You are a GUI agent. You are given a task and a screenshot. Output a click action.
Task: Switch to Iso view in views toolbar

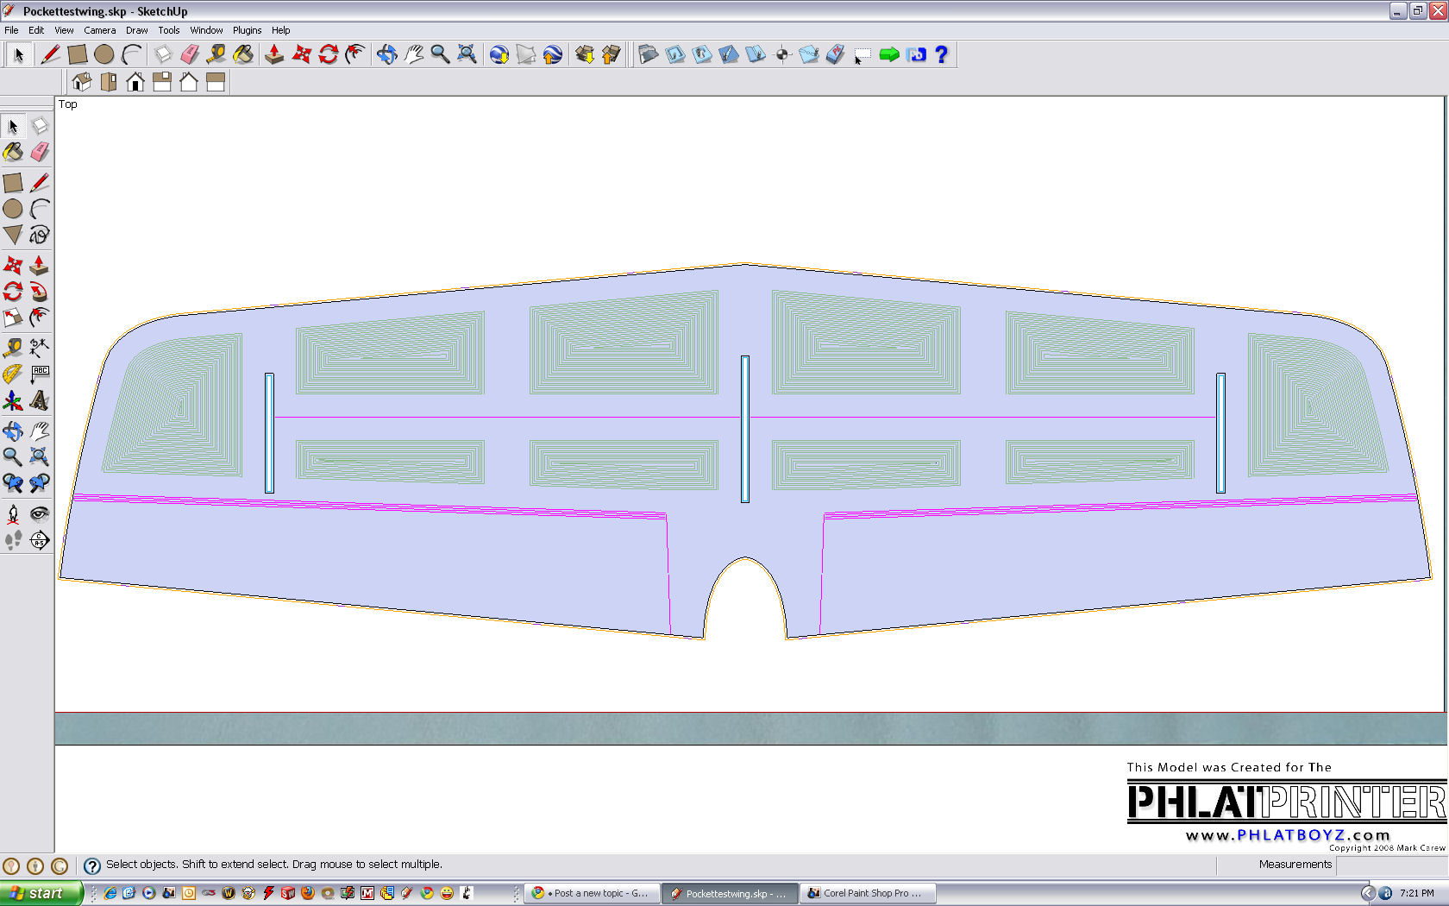(x=82, y=82)
